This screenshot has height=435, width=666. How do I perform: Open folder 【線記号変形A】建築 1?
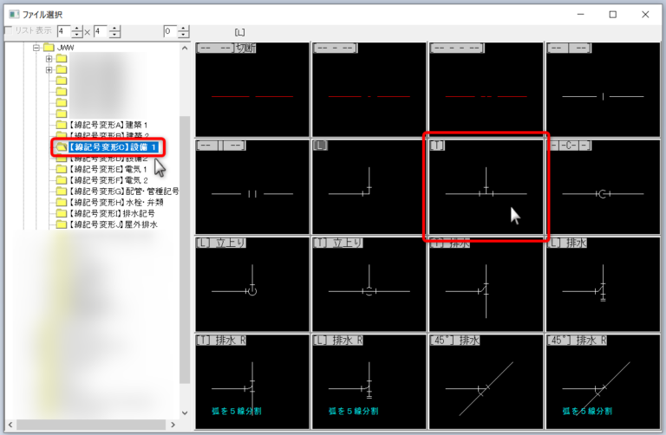click(x=108, y=125)
